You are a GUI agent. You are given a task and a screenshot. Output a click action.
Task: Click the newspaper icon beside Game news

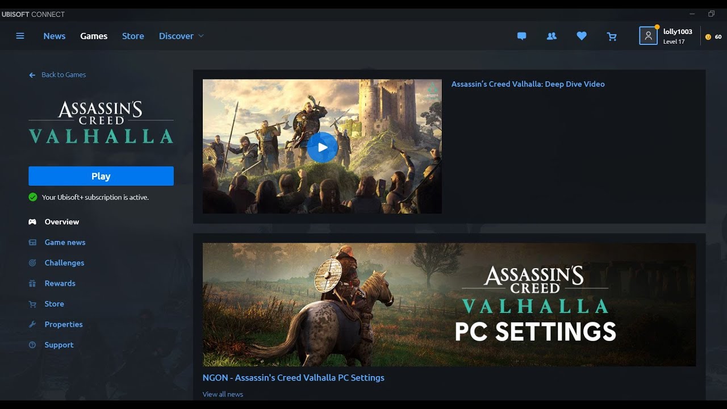click(x=32, y=243)
